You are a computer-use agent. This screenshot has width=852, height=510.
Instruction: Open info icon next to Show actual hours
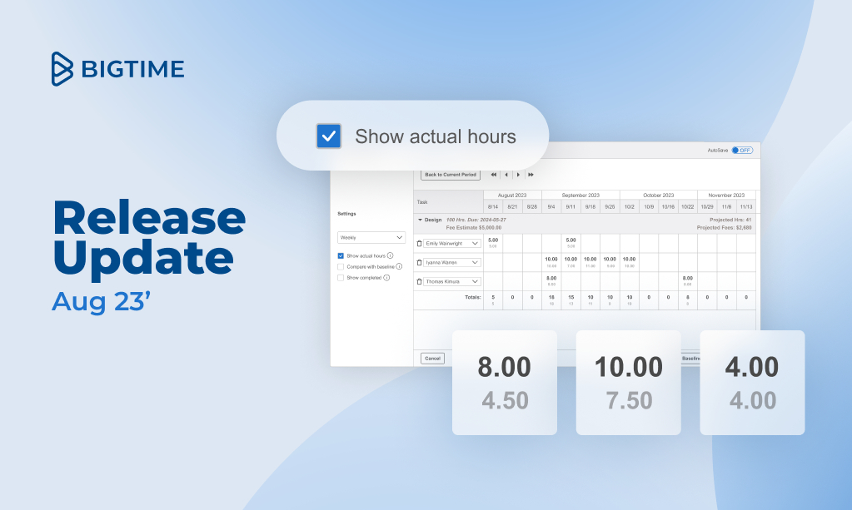coord(390,255)
